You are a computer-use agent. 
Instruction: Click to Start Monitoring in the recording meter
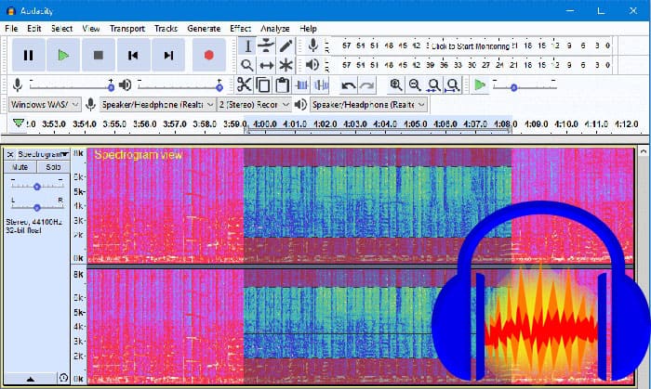click(471, 46)
